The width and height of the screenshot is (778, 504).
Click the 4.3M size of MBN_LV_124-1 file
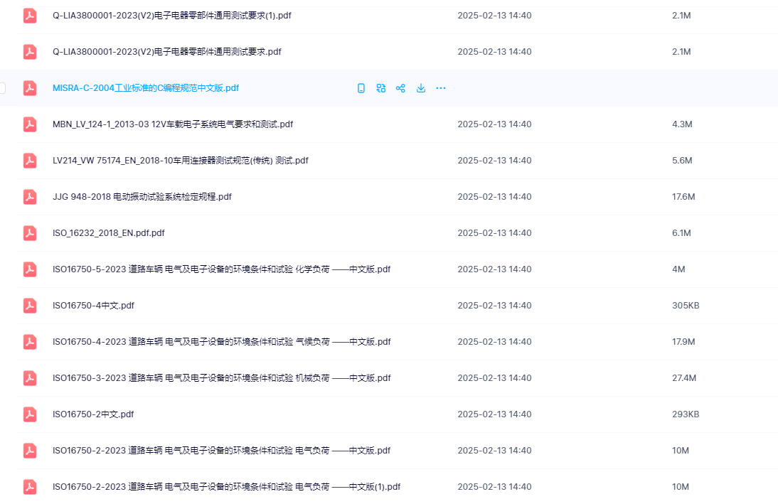682,124
